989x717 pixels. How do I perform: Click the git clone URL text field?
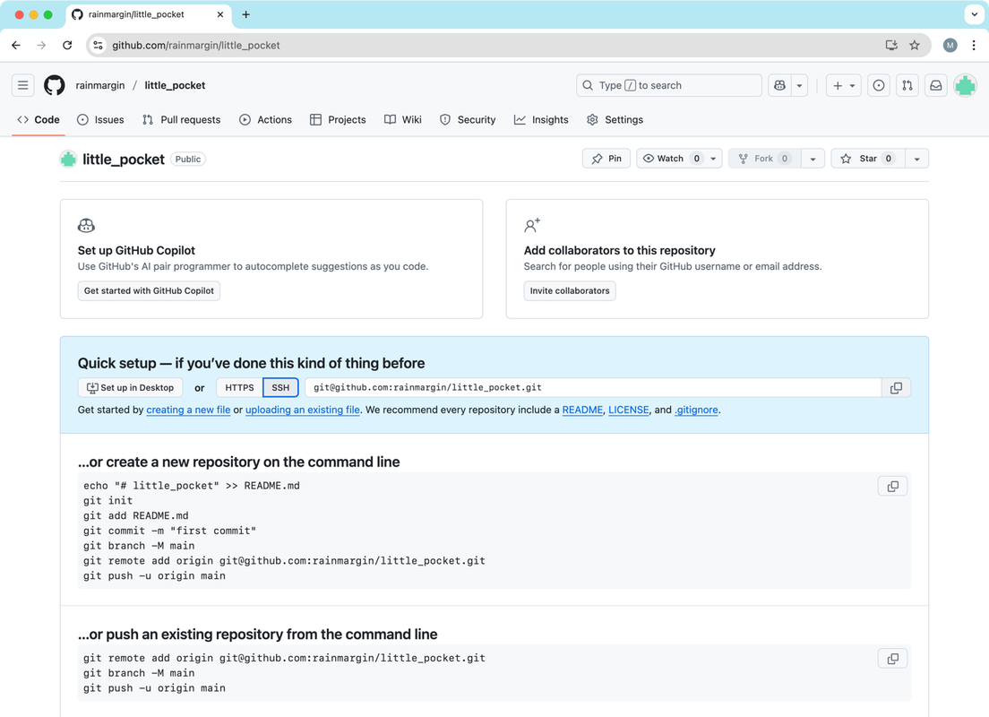coord(593,387)
